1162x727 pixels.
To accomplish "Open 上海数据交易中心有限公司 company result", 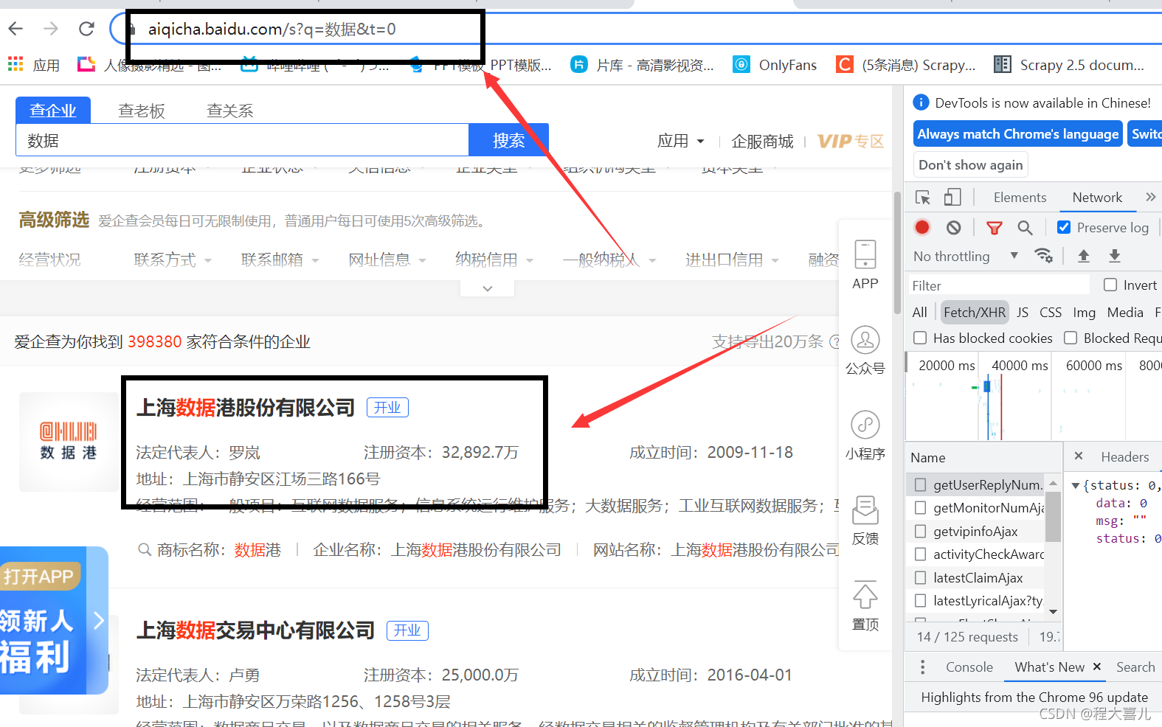I will pyautogui.click(x=256, y=630).
